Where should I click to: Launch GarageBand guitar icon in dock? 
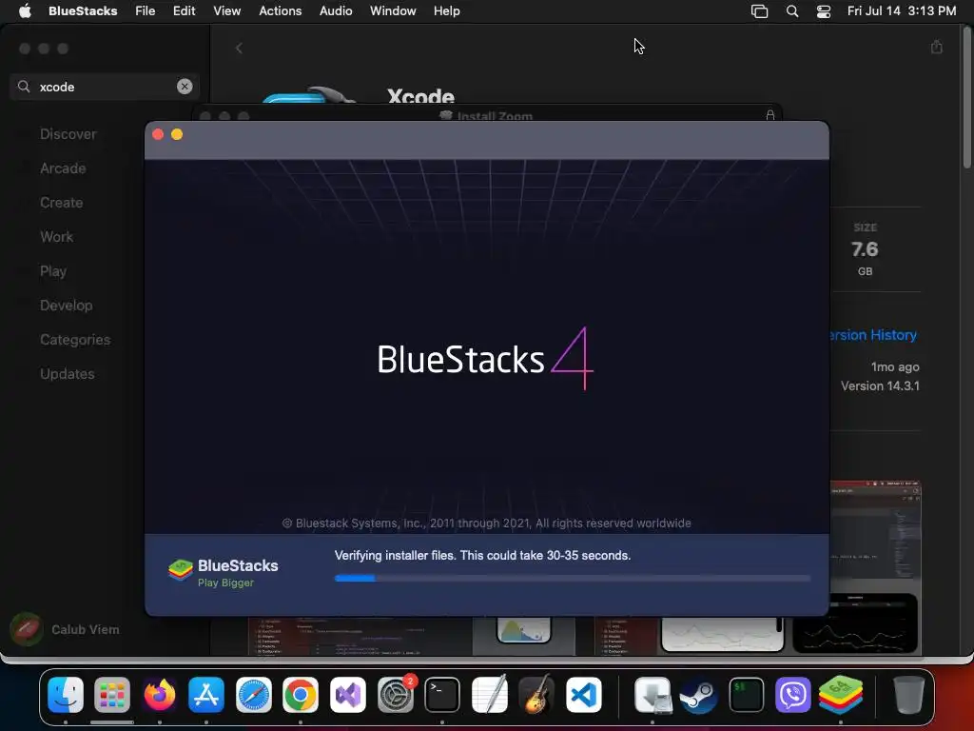click(536, 694)
